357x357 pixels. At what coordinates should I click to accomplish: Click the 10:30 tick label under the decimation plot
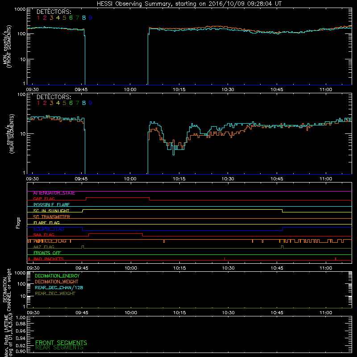point(228,313)
